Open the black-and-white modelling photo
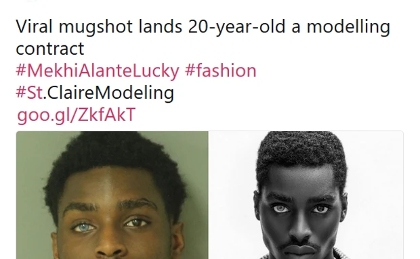This screenshot has height=259, width=420. click(x=306, y=195)
